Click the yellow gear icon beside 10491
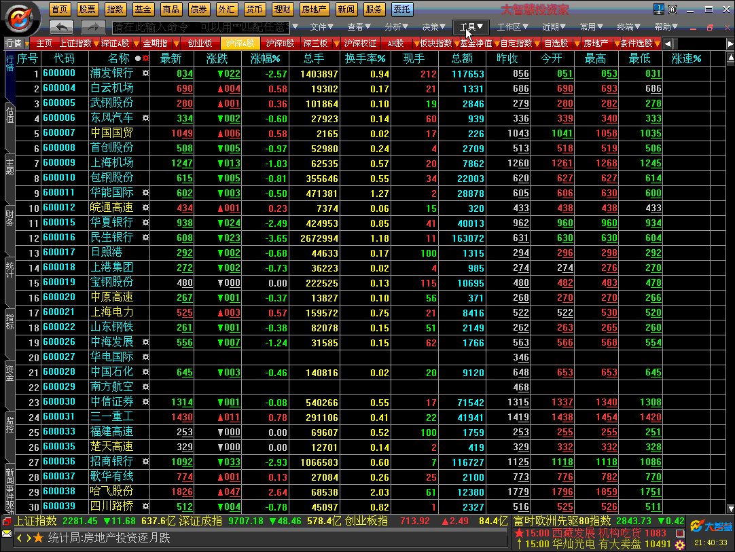The image size is (735, 552). pos(680,545)
